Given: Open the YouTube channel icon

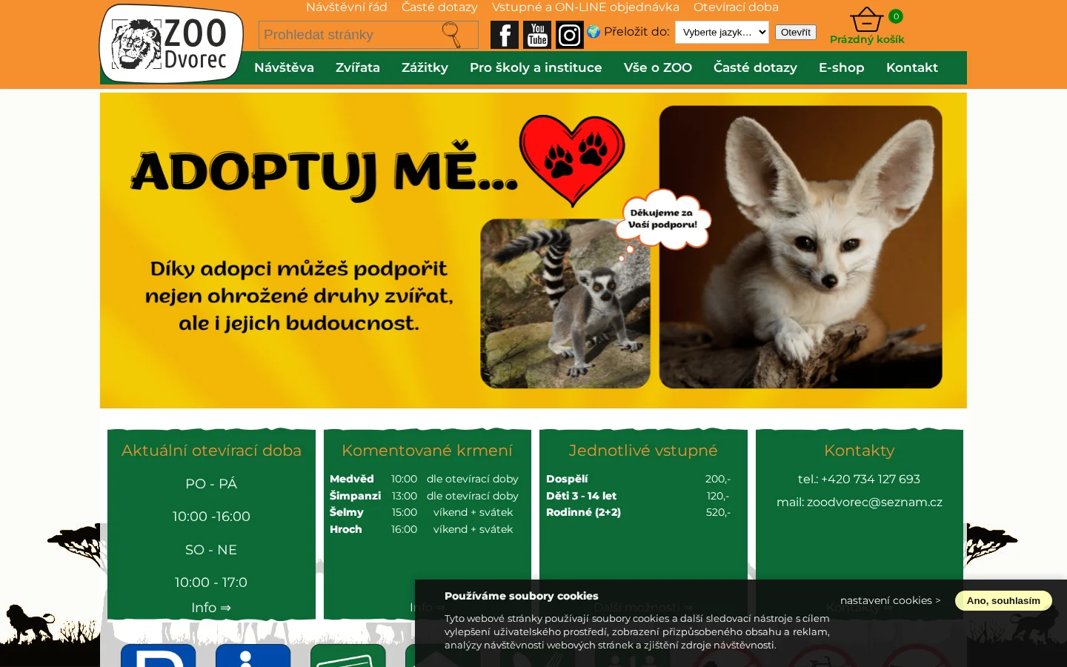Looking at the screenshot, I should [537, 35].
